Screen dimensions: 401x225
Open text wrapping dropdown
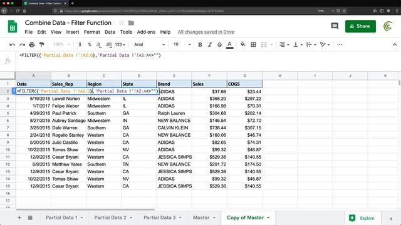[x=311, y=44]
